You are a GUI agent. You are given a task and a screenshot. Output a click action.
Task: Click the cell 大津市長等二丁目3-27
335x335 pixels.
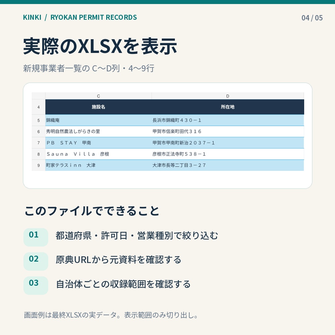point(228,165)
